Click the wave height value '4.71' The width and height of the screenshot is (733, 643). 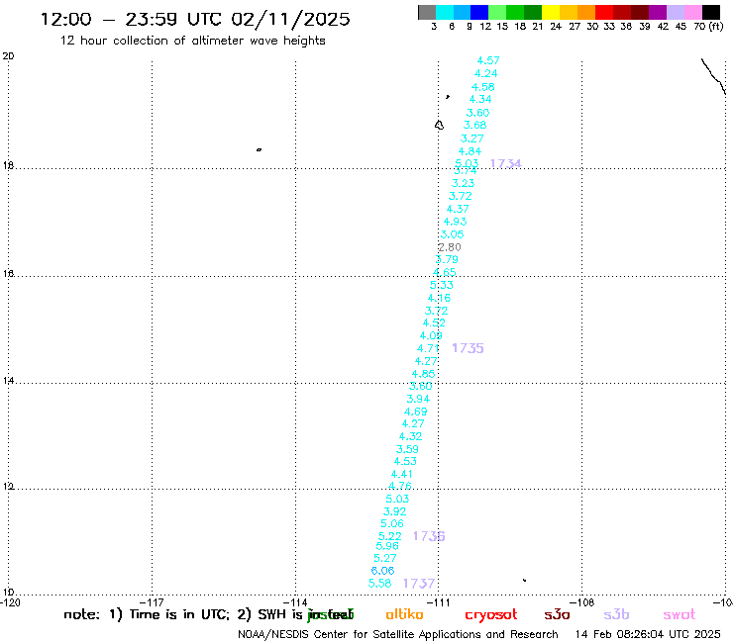click(x=428, y=349)
